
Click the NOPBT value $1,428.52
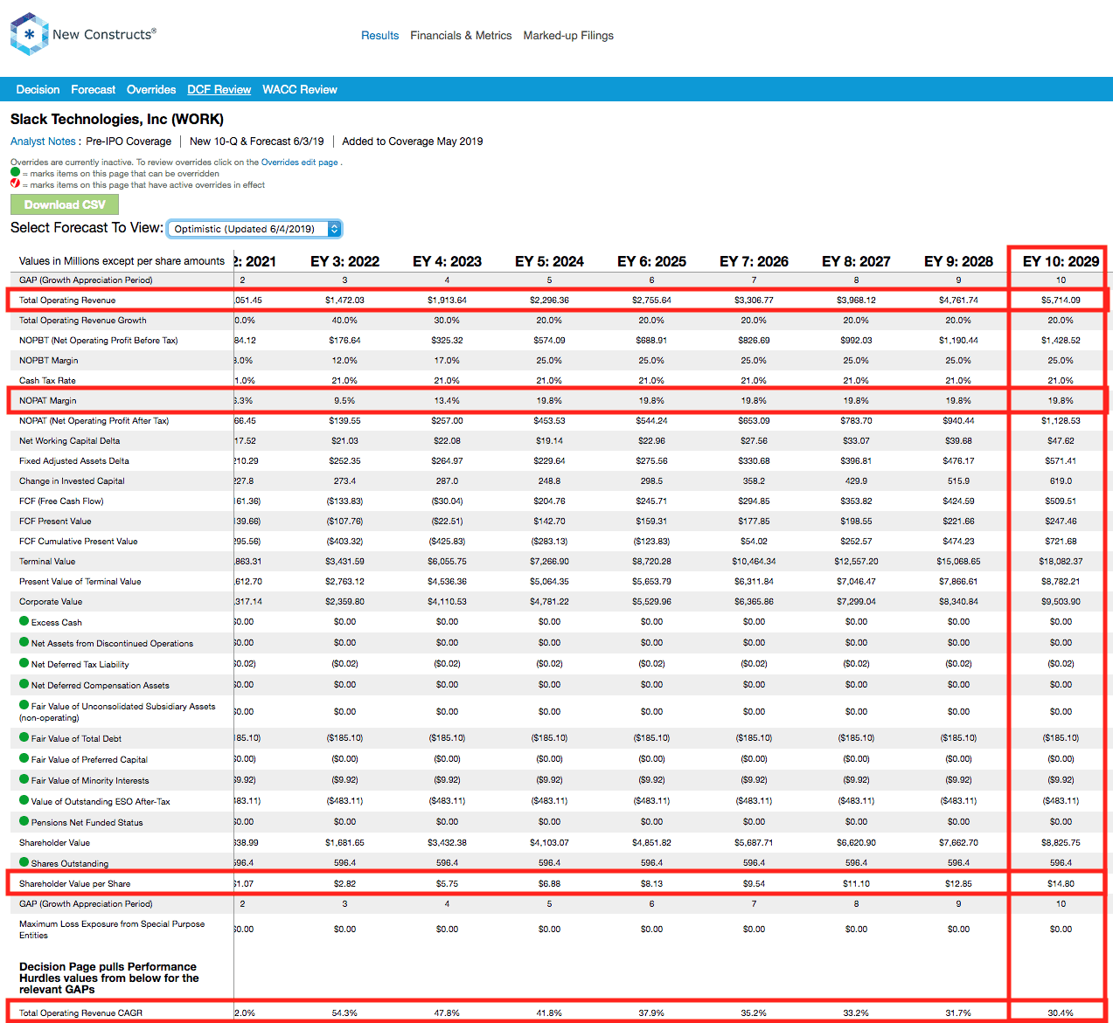[1061, 341]
